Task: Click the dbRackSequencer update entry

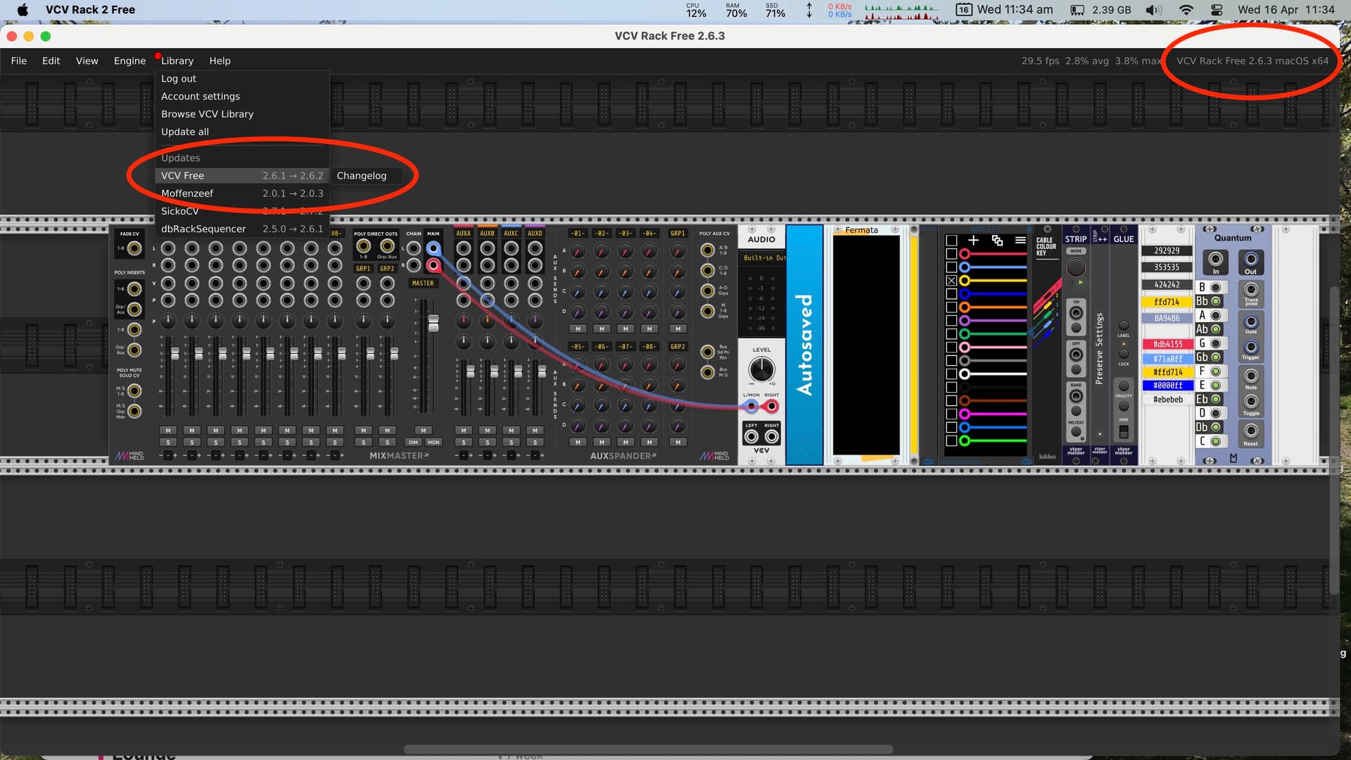Action: [x=242, y=229]
